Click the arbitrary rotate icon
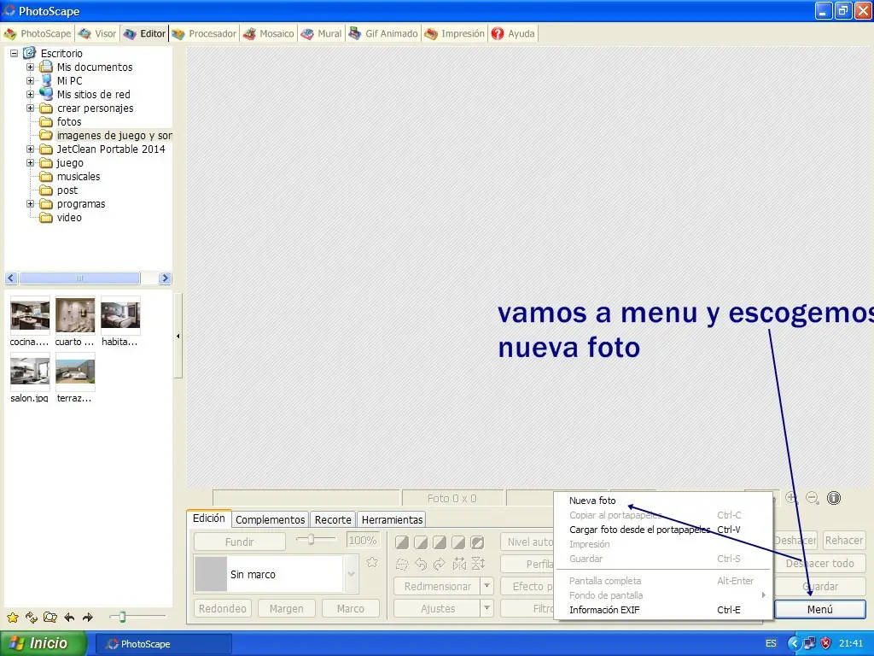The width and height of the screenshot is (874, 656). [402, 564]
